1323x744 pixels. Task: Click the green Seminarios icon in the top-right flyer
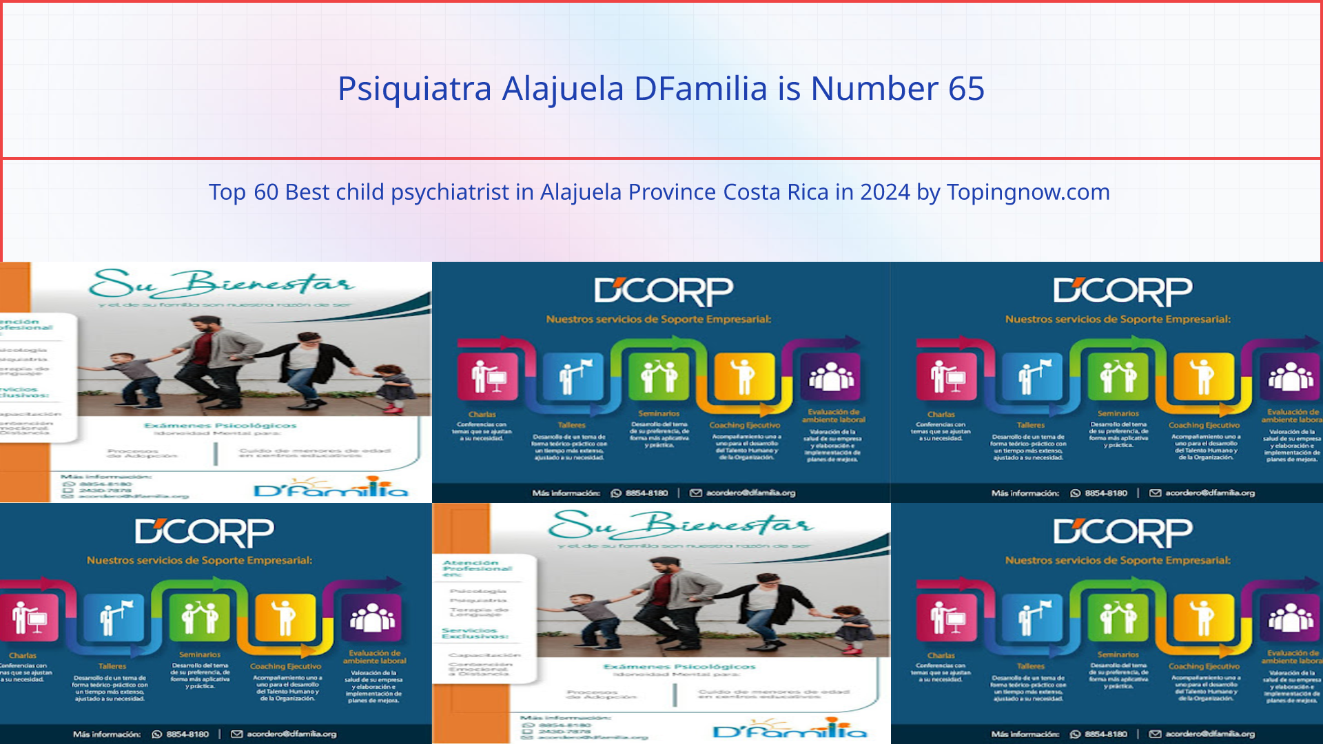(1118, 376)
